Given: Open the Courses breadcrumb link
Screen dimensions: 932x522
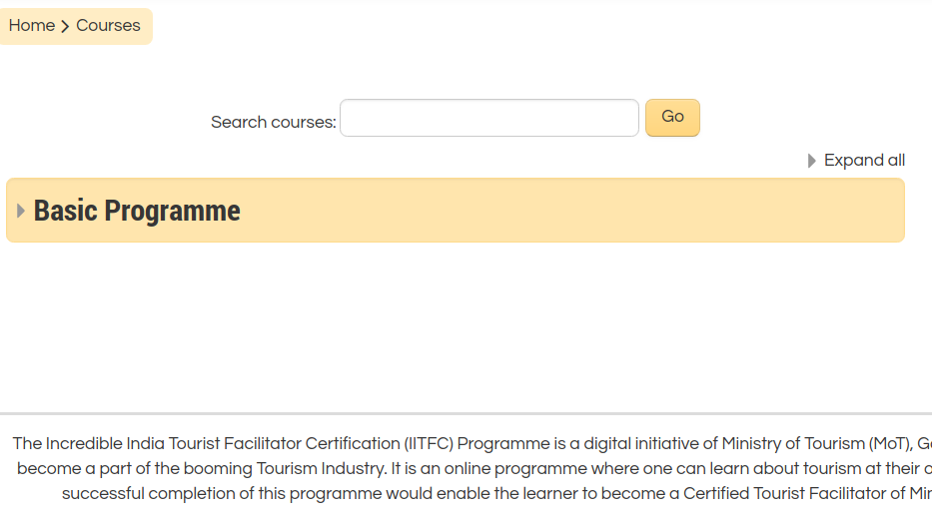Looking at the screenshot, I should [108, 26].
